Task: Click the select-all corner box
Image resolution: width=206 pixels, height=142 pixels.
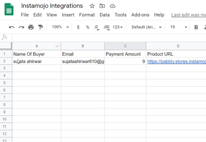Action: coord(6,46)
